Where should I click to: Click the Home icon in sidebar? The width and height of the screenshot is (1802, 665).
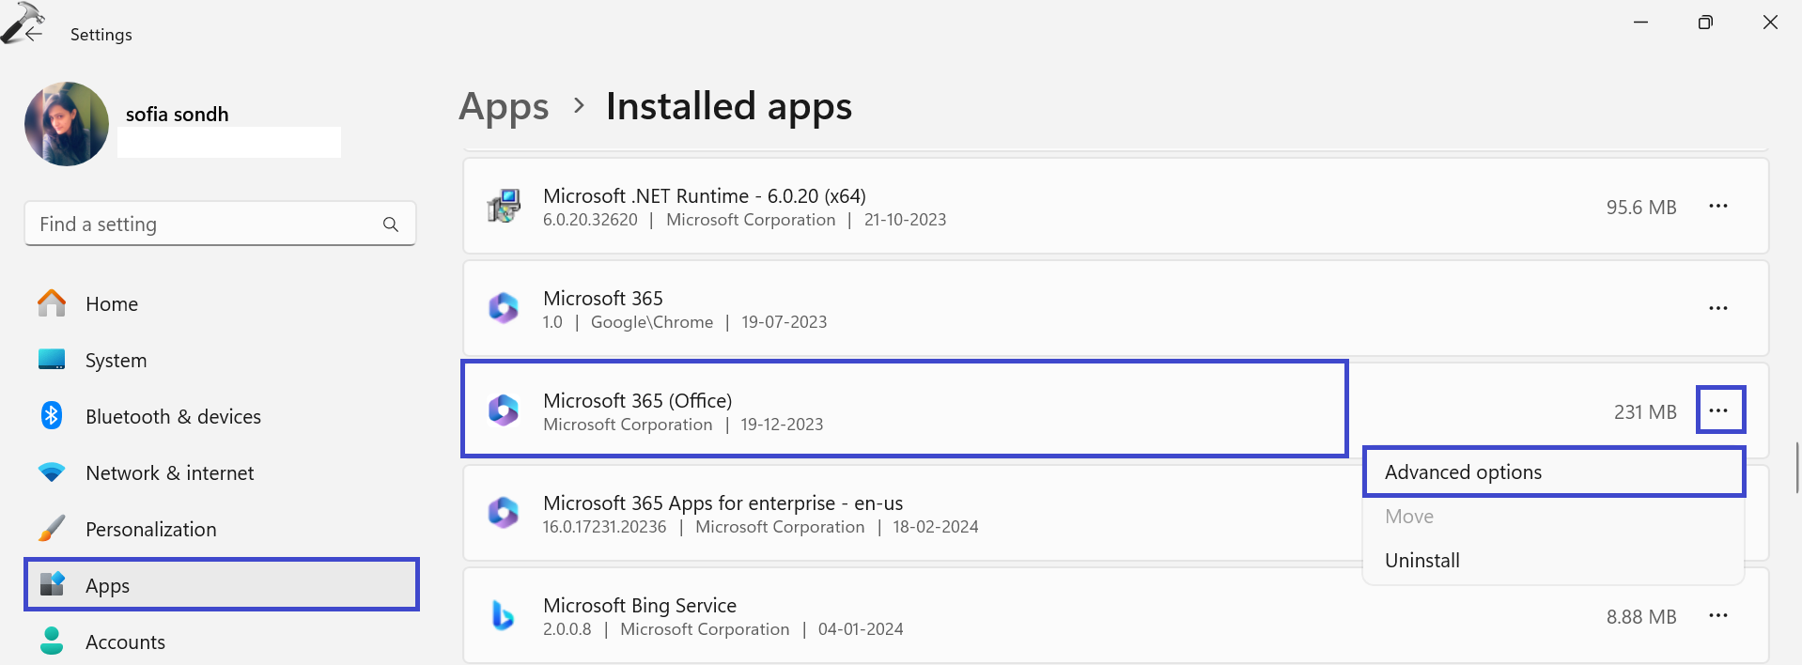click(52, 303)
